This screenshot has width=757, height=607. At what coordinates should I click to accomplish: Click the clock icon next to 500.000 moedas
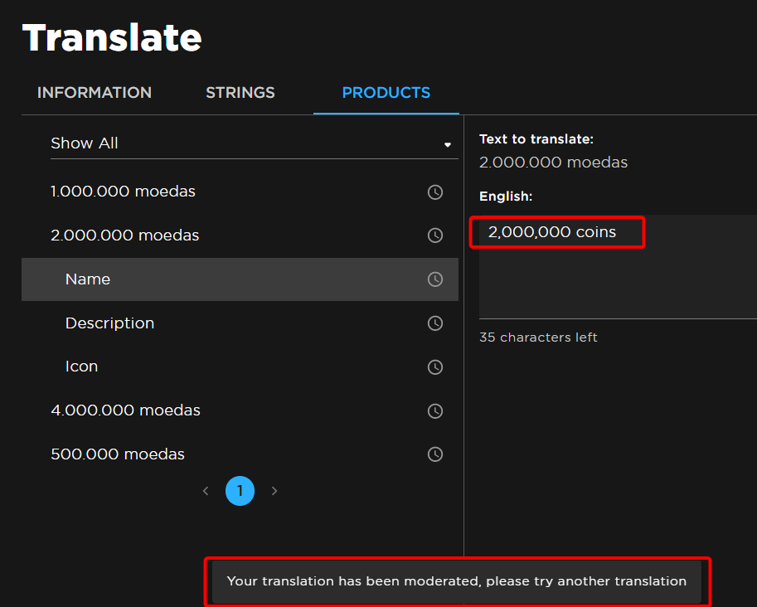(434, 454)
